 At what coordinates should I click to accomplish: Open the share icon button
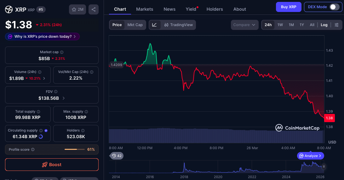point(94,9)
